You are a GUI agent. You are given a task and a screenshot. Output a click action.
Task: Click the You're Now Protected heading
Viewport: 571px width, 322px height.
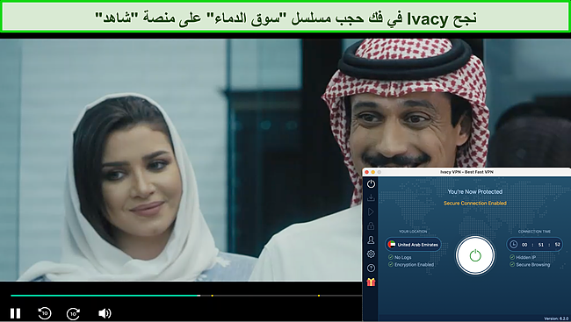[x=475, y=191]
